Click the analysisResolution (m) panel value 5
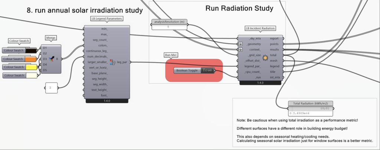 point(168,27)
